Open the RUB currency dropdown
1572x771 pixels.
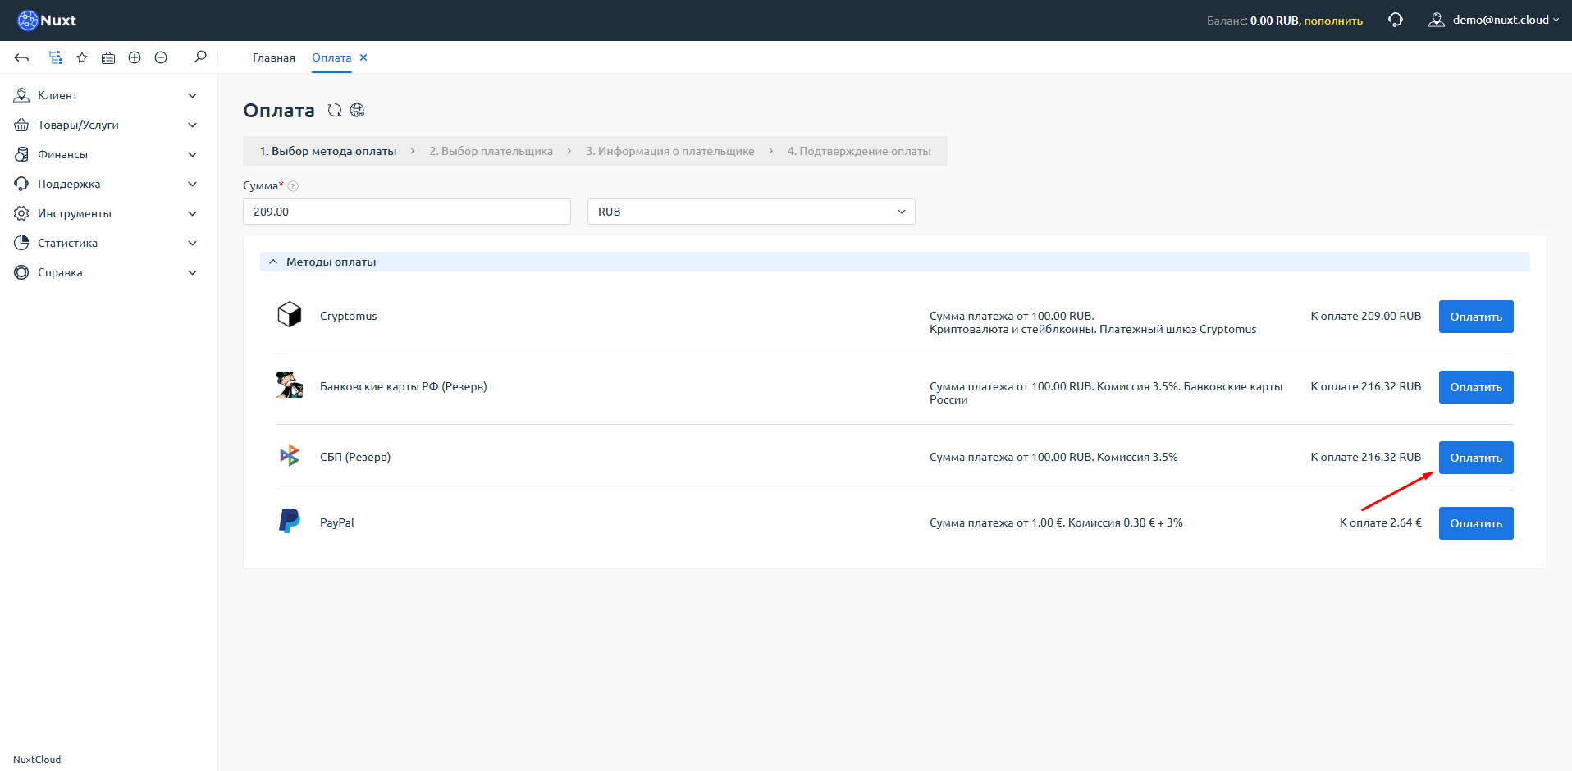coord(751,212)
